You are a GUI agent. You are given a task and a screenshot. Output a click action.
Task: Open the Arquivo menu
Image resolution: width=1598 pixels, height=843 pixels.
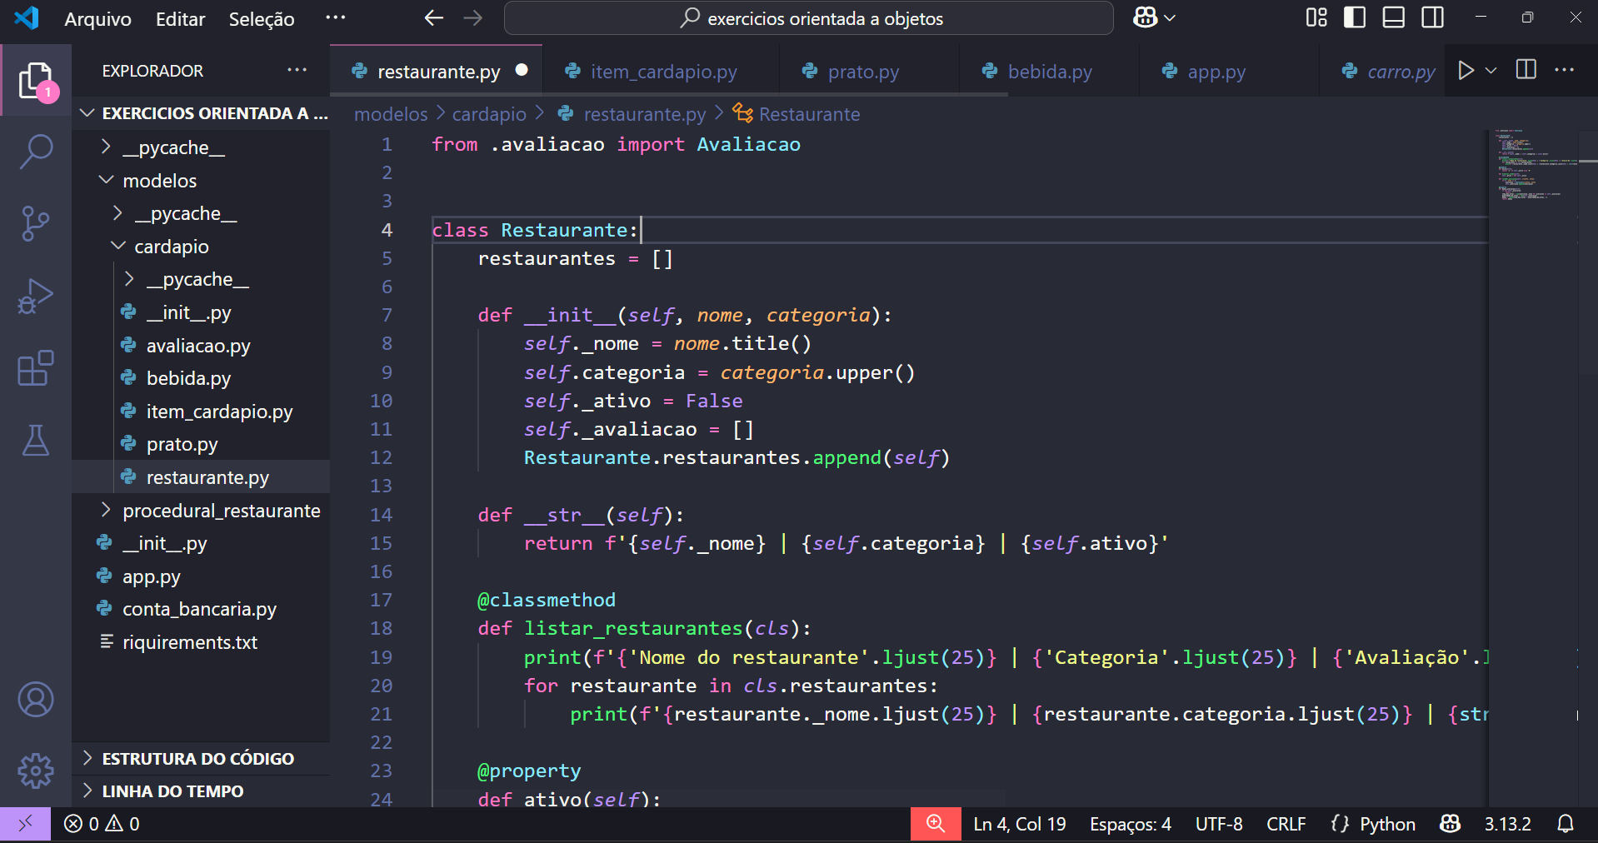tap(97, 18)
